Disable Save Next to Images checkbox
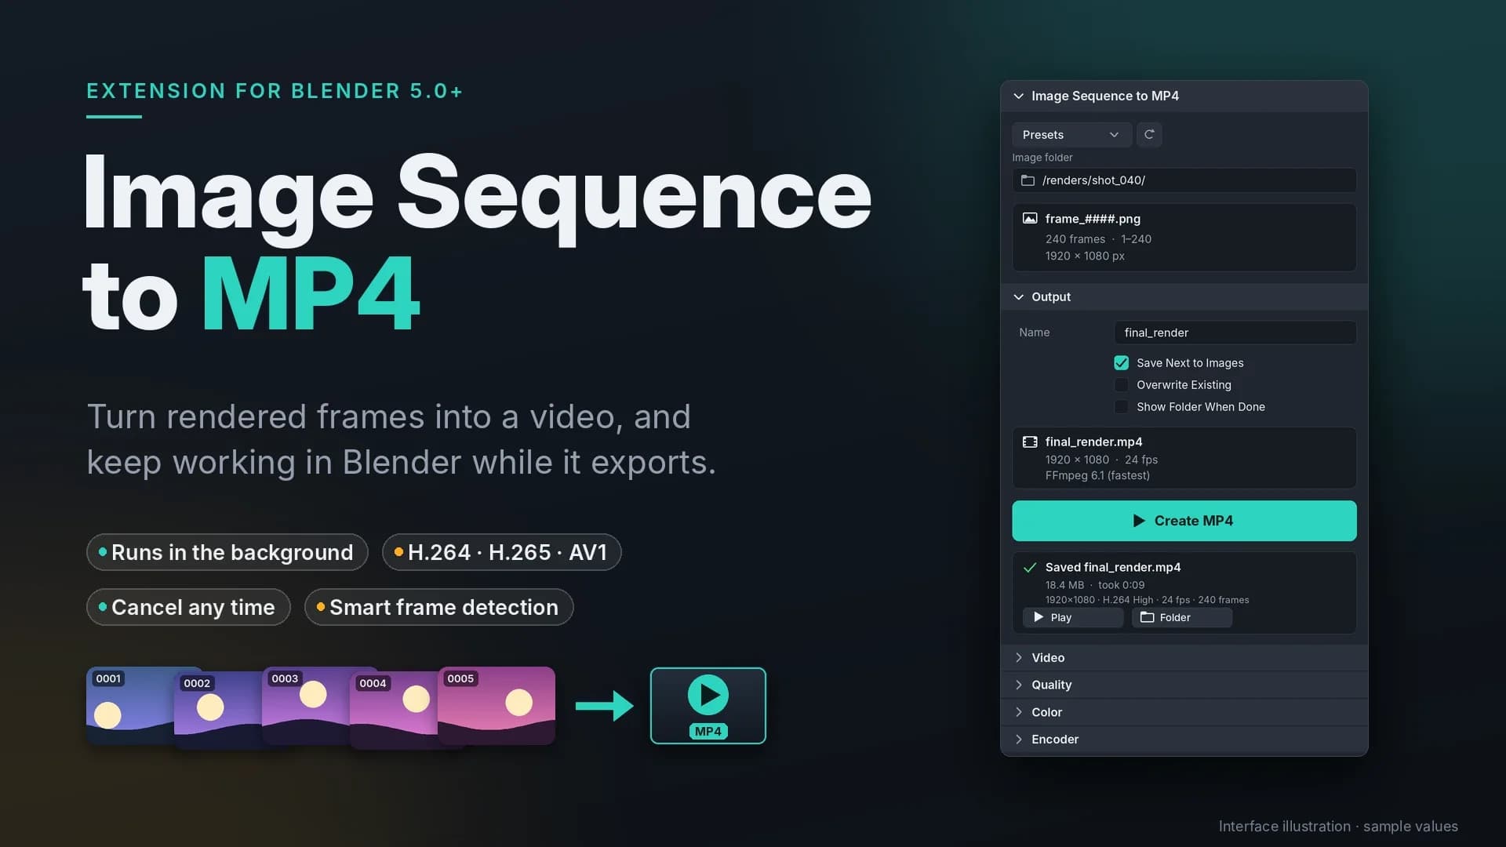The width and height of the screenshot is (1506, 847). pyautogui.click(x=1121, y=362)
